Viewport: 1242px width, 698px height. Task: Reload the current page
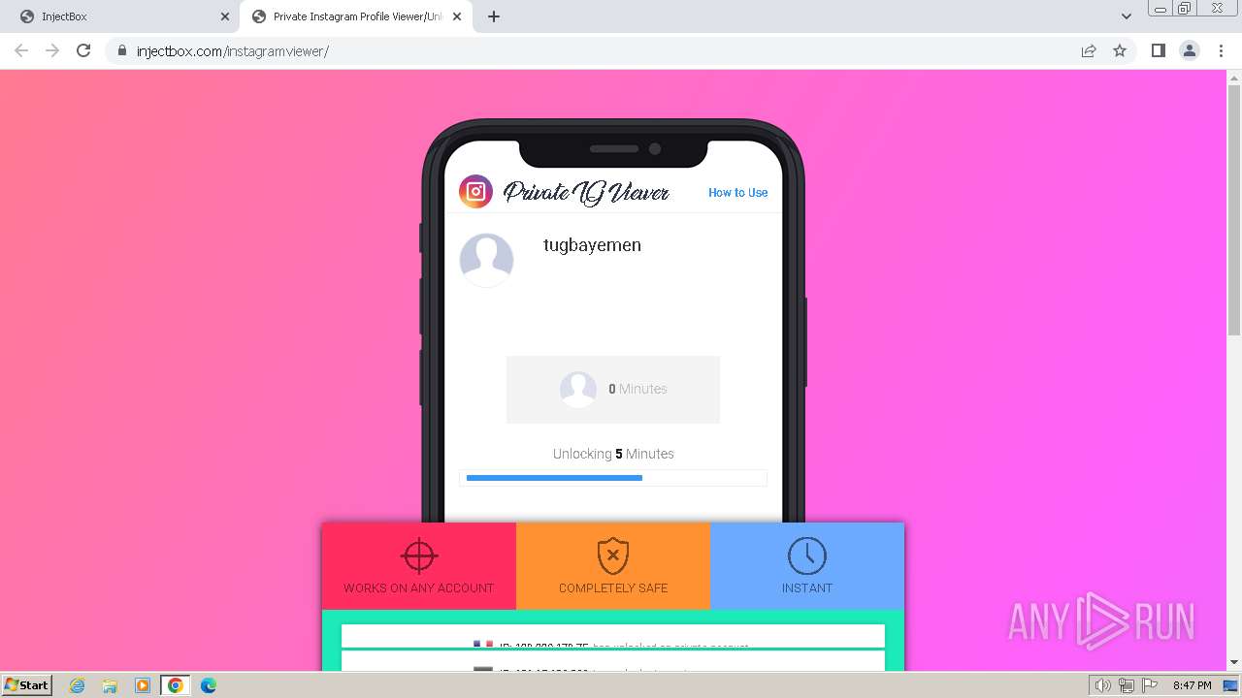(x=83, y=50)
